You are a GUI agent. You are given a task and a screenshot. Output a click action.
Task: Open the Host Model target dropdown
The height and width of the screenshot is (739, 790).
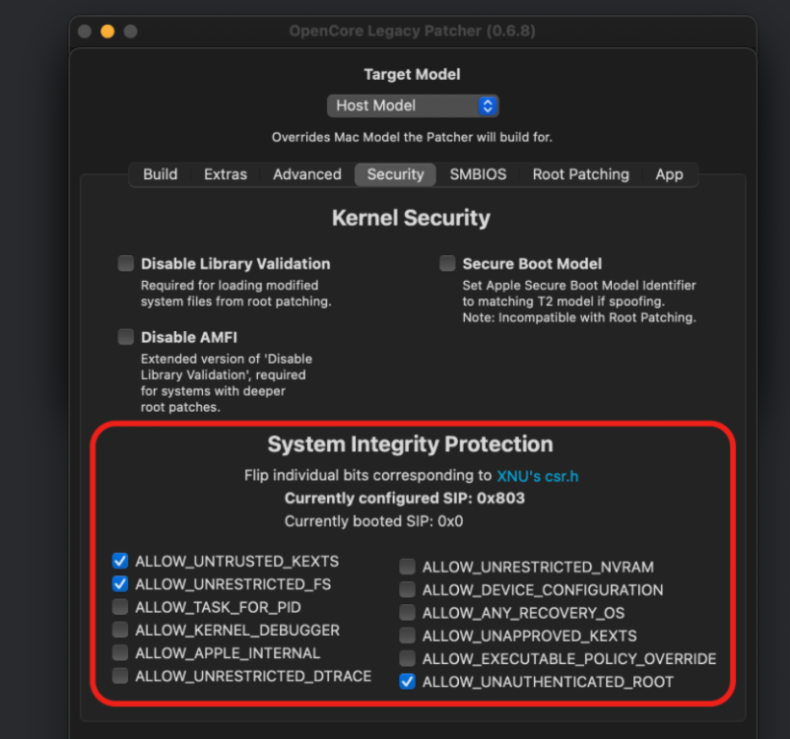(x=413, y=105)
